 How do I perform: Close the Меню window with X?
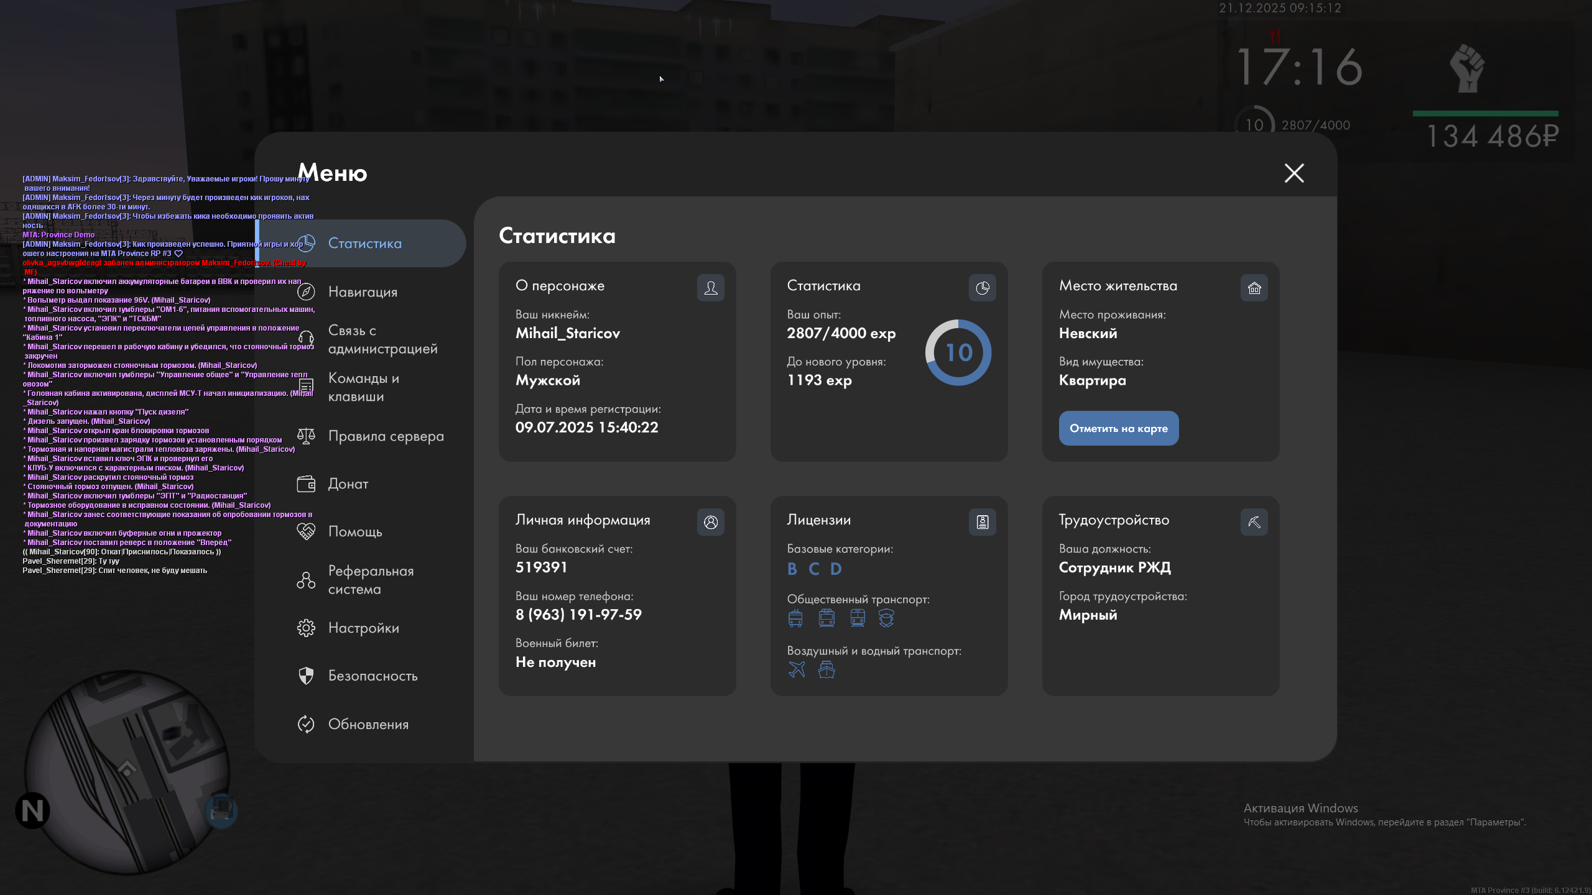point(1294,173)
